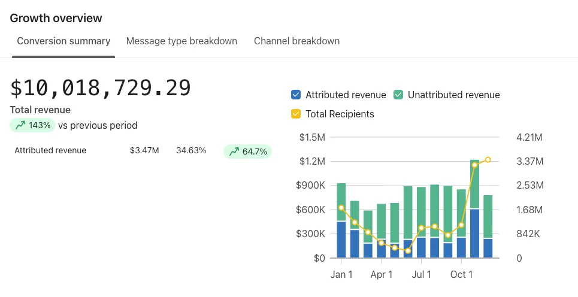Switch to Channel breakdown tab

click(x=296, y=41)
